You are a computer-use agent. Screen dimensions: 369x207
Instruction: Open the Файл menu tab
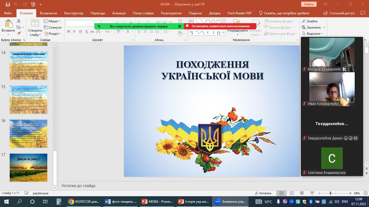[8, 13]
